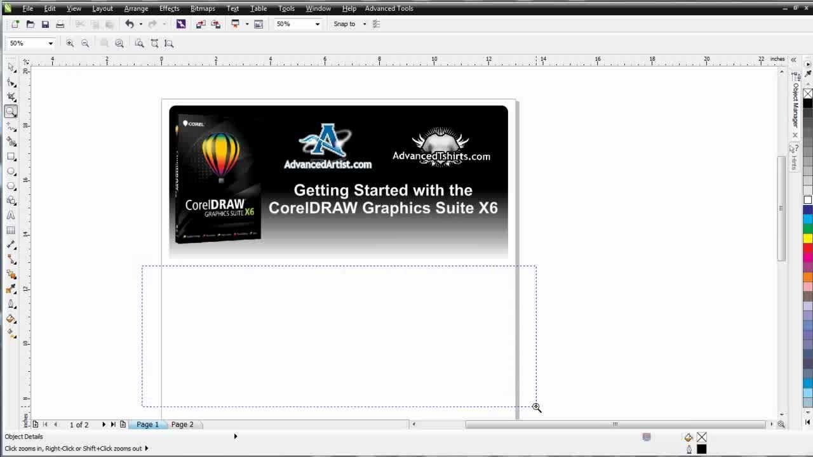Viewport: 813px width, 457px height.
Task: Open the Advanced Tools menu
Action: (x=389, y=8)
